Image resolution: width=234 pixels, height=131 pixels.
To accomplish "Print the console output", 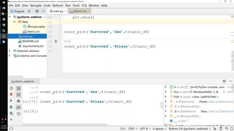I will [19, 101].
